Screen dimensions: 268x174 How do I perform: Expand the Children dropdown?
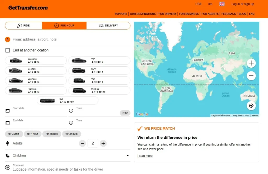coord(127,155)
